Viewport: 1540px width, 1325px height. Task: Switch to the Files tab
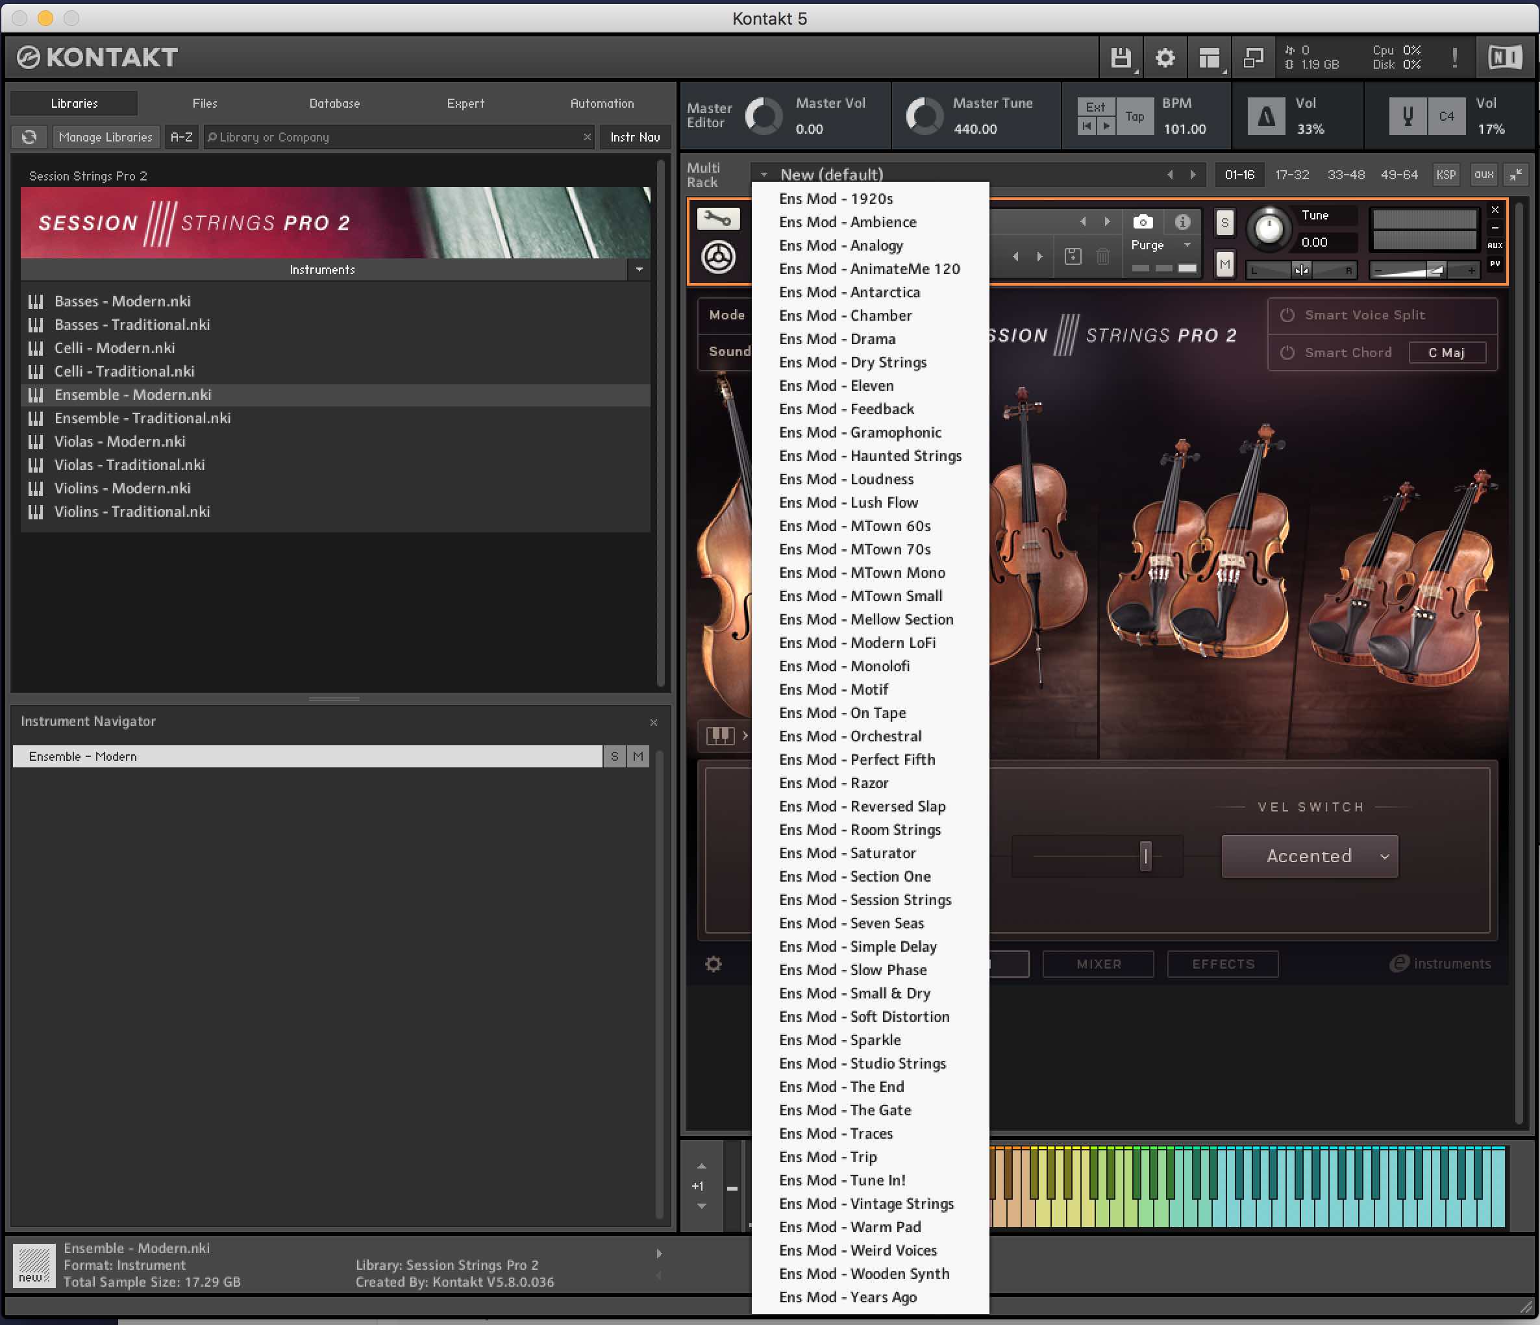[205, 103]
